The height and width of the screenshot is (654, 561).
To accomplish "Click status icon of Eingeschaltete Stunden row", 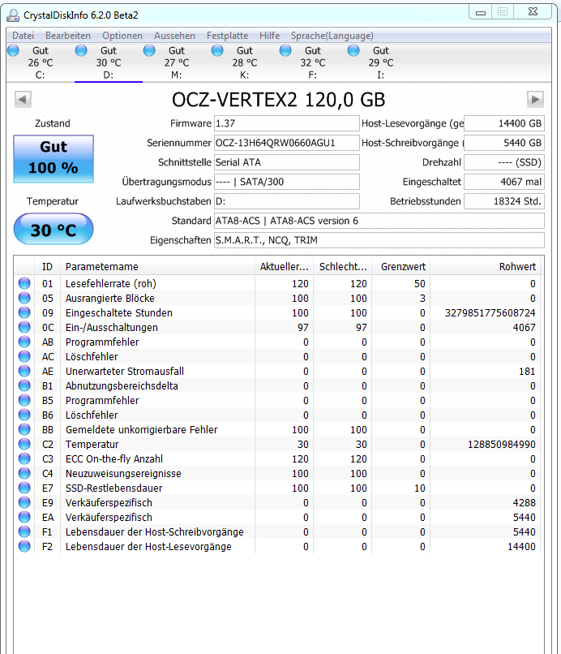I will click(24, 312).
